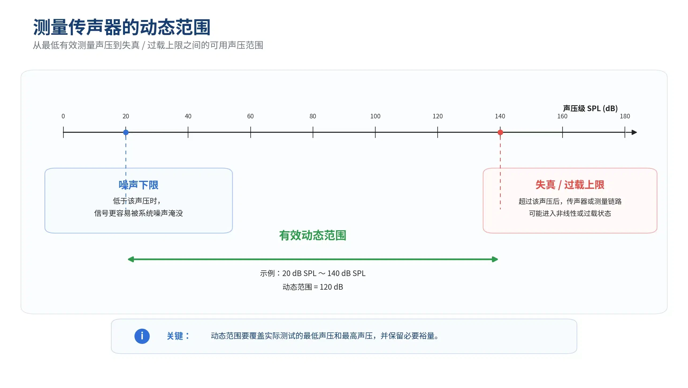Click the label 关键：
This screenshot has height=388, width=688.
[x=178, y=336]
